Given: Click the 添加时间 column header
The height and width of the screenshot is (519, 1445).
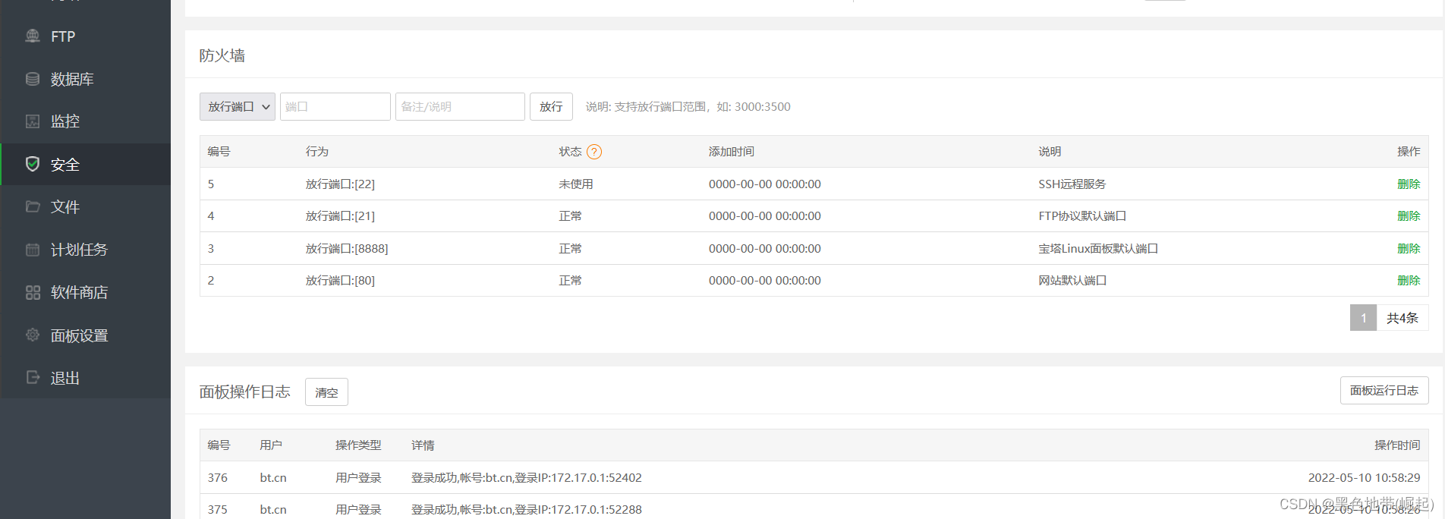Looking at the screenshot, I should coord(732,152).
